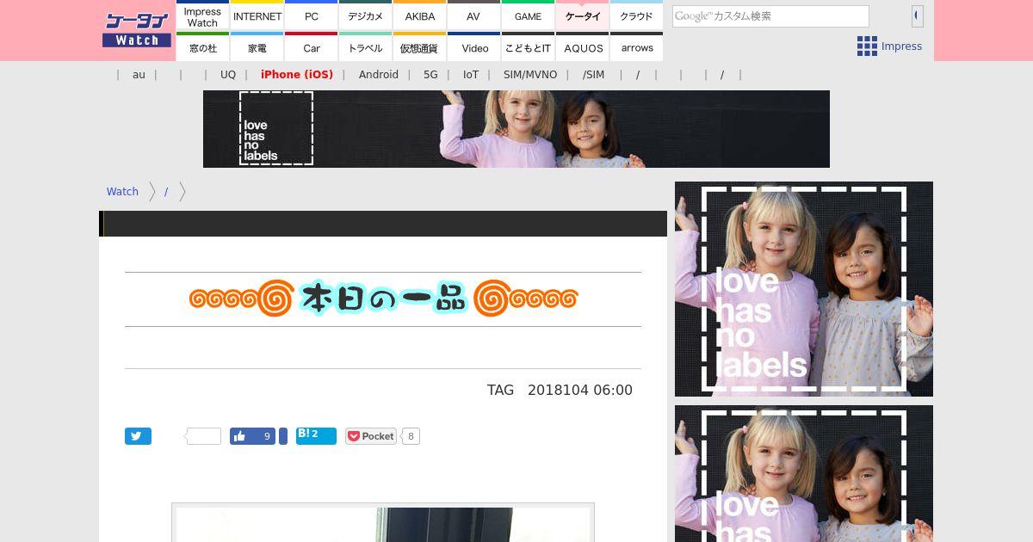Click the au category link
1033x542 pixels.
(139, 75)
